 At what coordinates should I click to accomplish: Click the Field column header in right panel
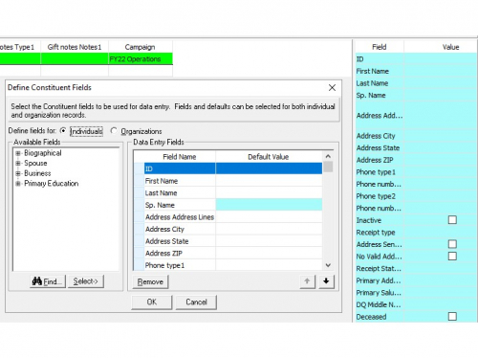click(x=380, y=47)
